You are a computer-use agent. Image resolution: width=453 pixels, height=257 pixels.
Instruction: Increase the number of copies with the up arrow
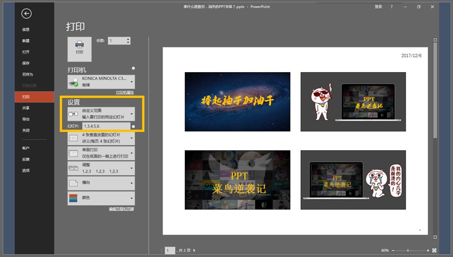[x=128, y=39]
